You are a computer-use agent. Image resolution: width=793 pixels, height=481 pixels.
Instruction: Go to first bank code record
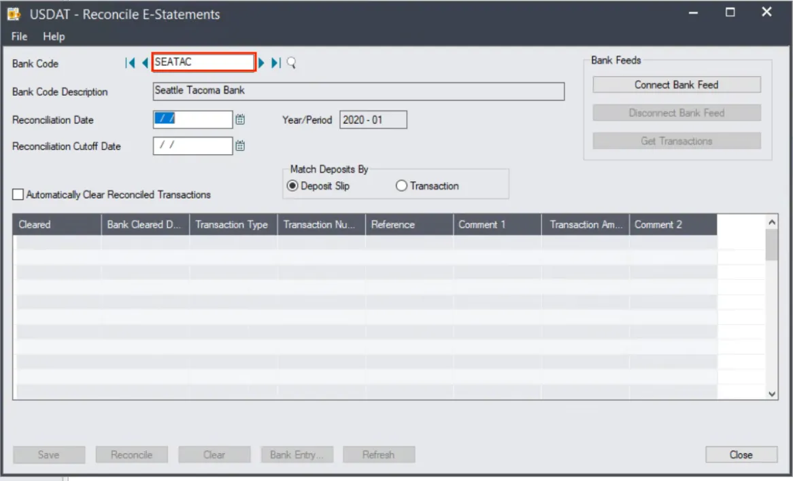pos(130,63)
